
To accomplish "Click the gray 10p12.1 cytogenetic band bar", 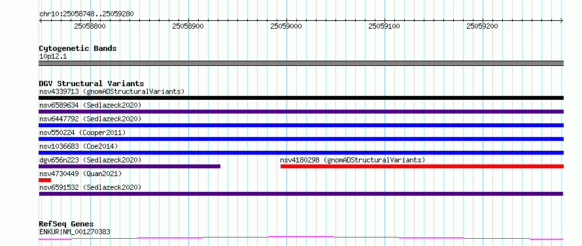I will tap(301, 63).
